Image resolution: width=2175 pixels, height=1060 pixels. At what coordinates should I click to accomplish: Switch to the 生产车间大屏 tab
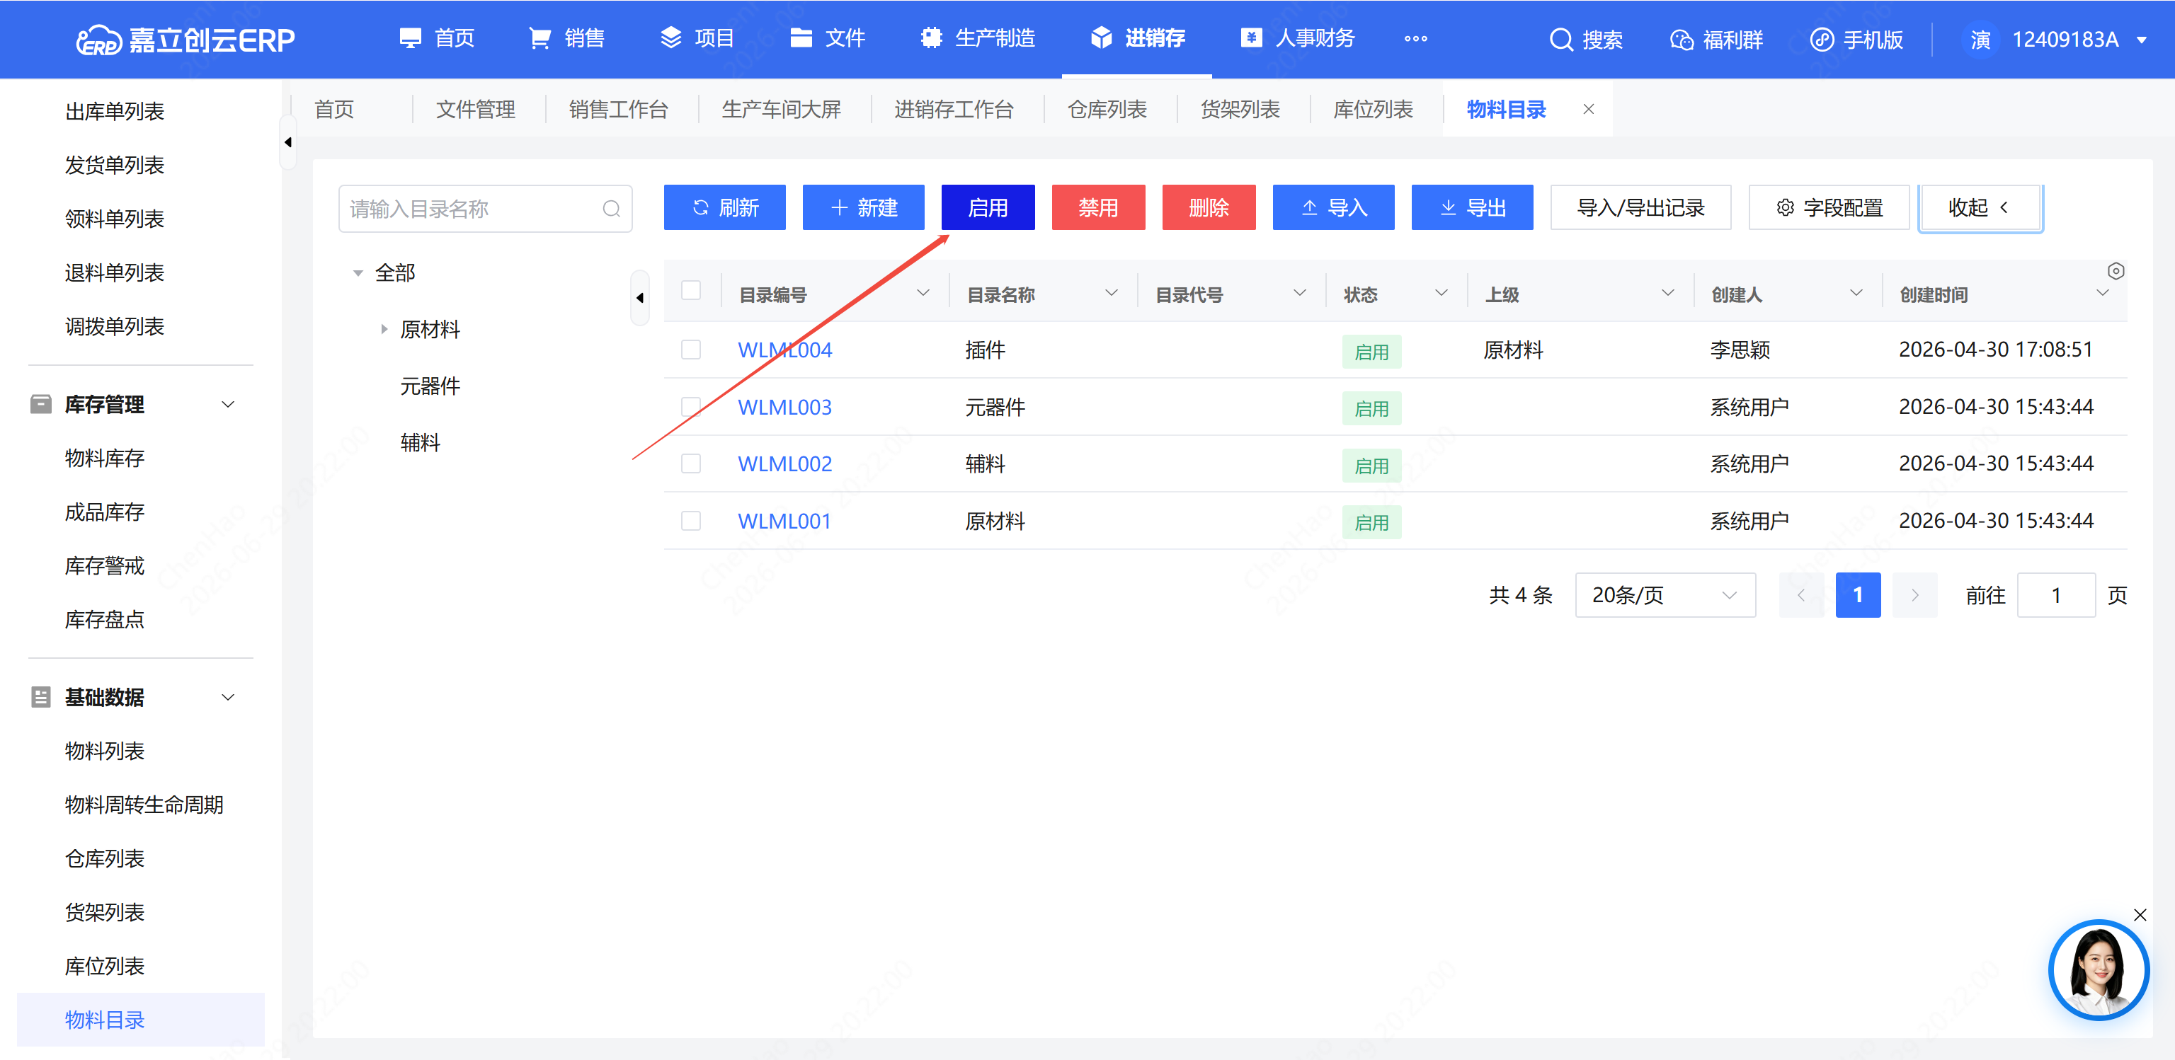(781, 109)
